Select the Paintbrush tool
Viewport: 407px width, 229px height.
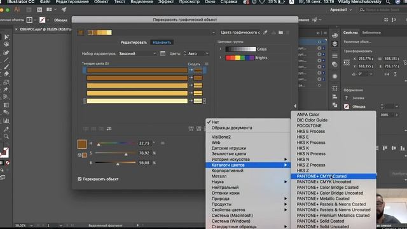point(6,67)
